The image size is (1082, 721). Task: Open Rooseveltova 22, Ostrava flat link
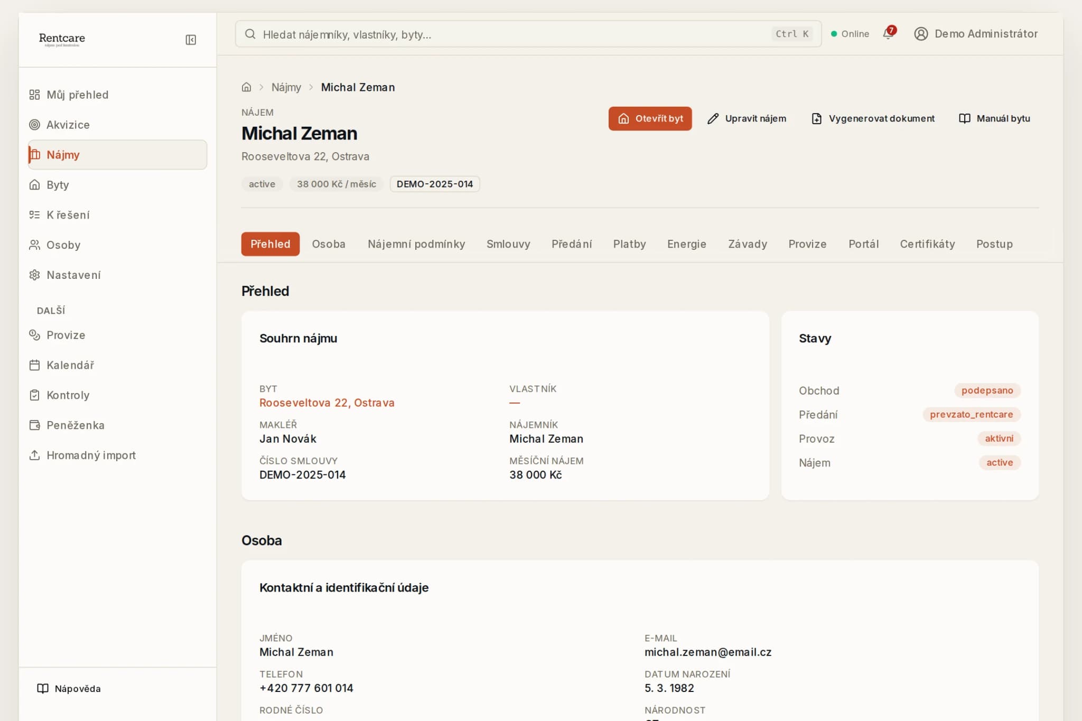[x=327, y=403]
